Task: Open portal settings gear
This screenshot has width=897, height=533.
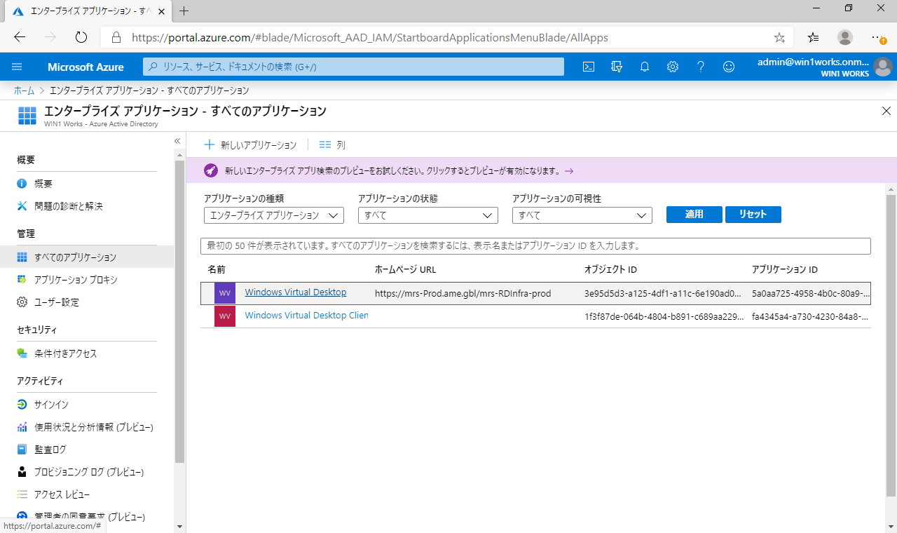Action: [x=673, y=67]
